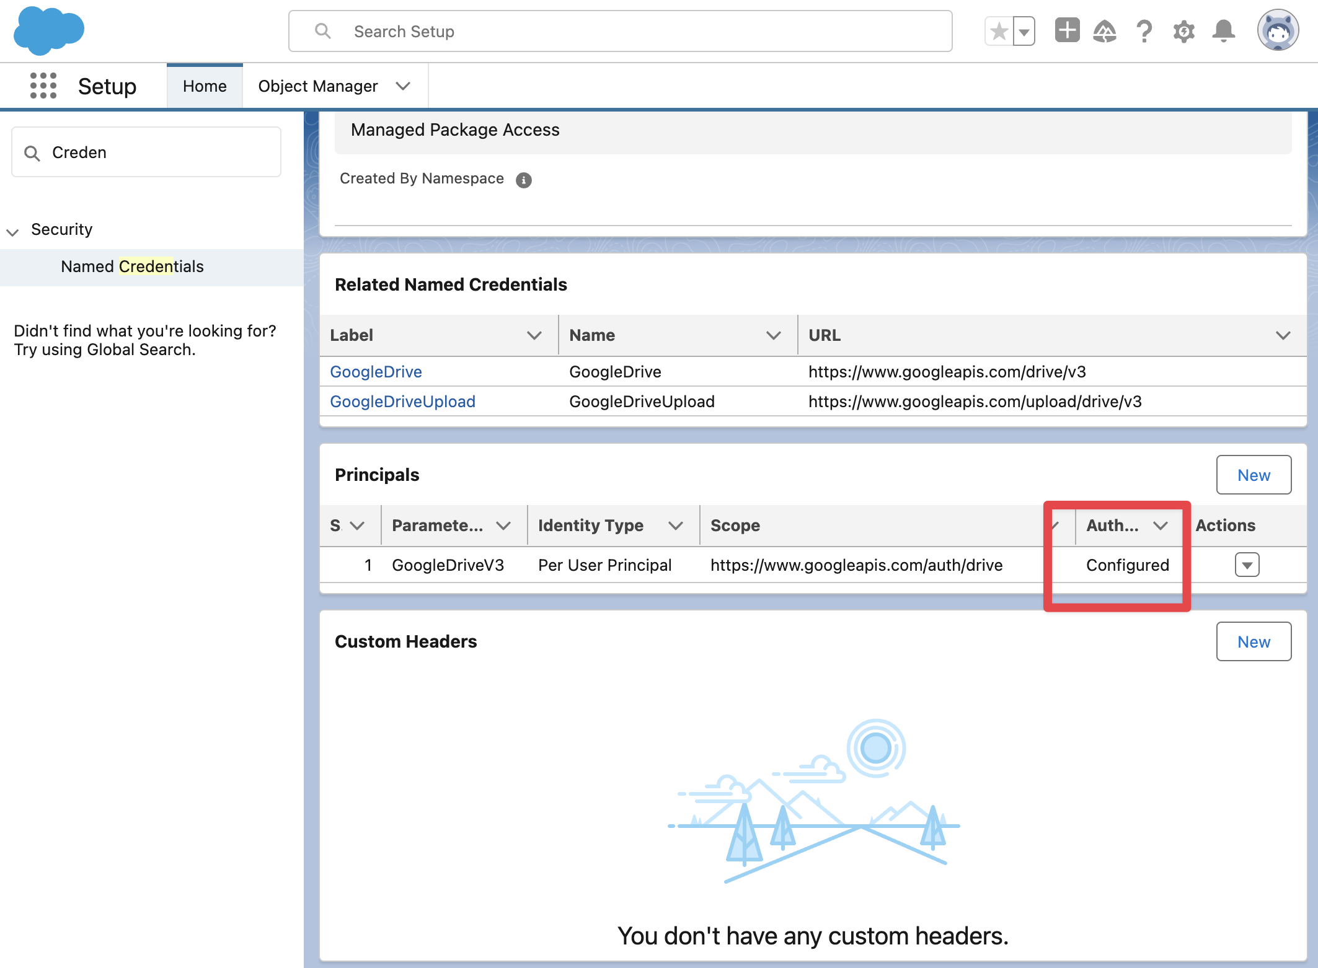This screenshot has height=968, width=1318.
Task: Open the Object Manager tab chevron
Action: coord(403,86)
